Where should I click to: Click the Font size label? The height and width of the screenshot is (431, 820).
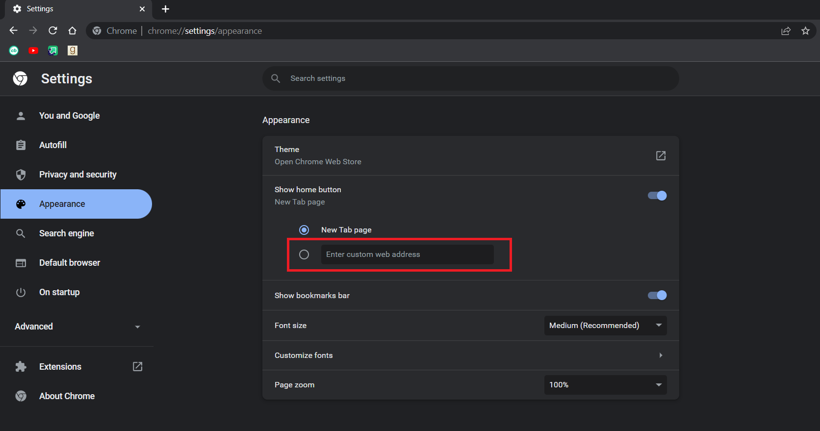(x=290, y=326)
